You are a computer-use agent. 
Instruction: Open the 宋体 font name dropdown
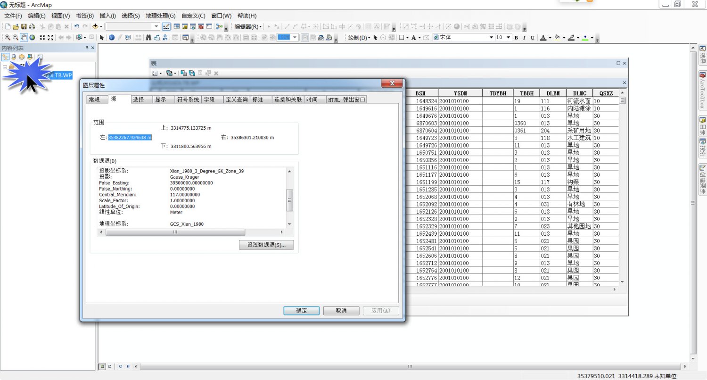pyautogui.click(x=491, y=38)
